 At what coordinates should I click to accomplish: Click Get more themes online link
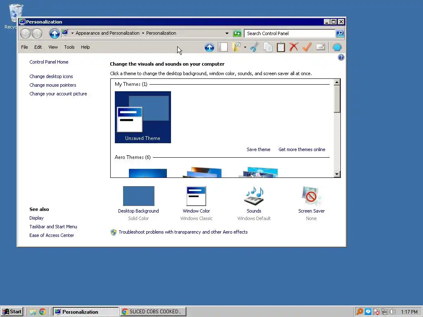pos(302,149)
